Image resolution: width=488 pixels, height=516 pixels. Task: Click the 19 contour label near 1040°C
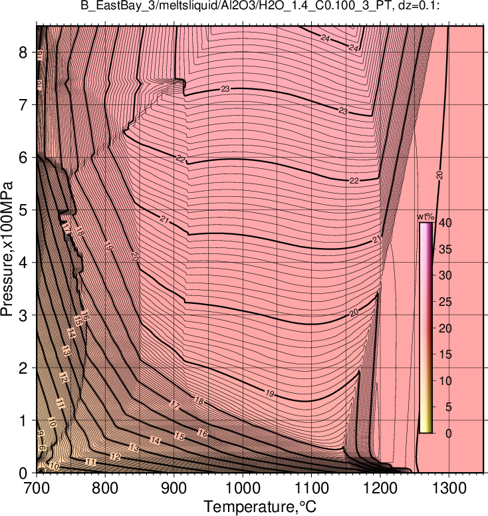[x=269, y=393]
